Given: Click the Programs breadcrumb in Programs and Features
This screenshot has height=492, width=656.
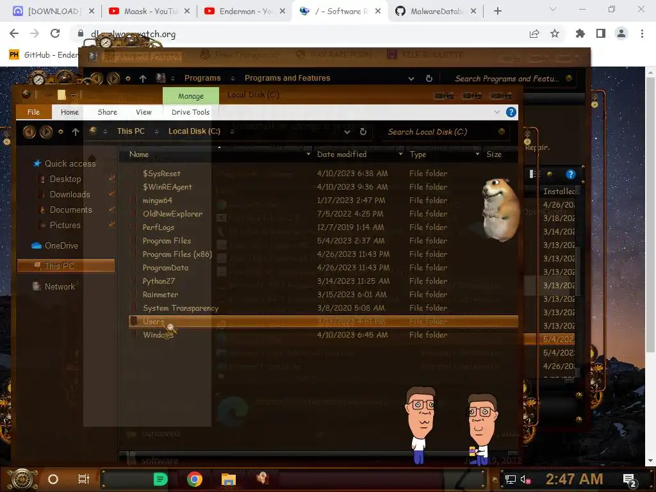Looking at the screenshot, I should pos(202,78).
